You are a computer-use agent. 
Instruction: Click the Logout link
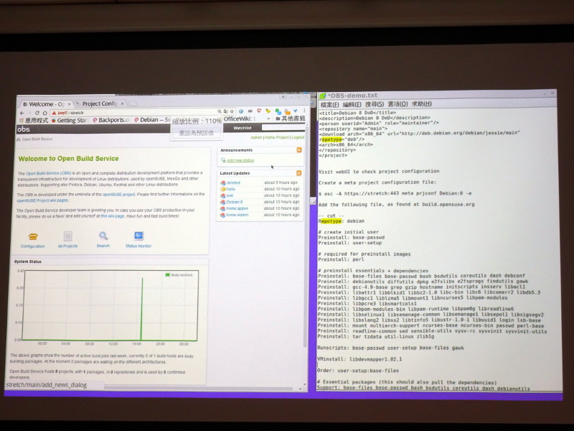point(298,137)
